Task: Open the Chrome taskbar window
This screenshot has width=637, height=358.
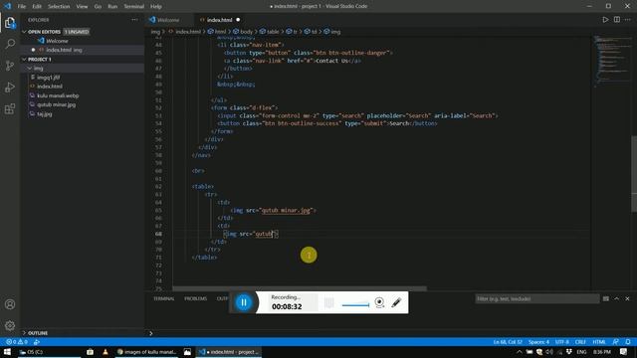Action: coord(146,352)
